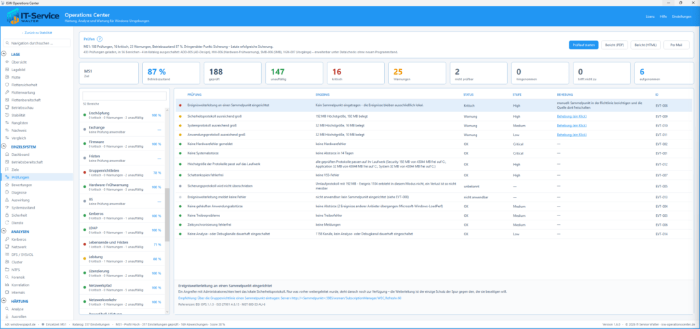Select row Schattenkopien fehlerfrei
This screenshot has height=329, width=700.
(x=433, y=175)
